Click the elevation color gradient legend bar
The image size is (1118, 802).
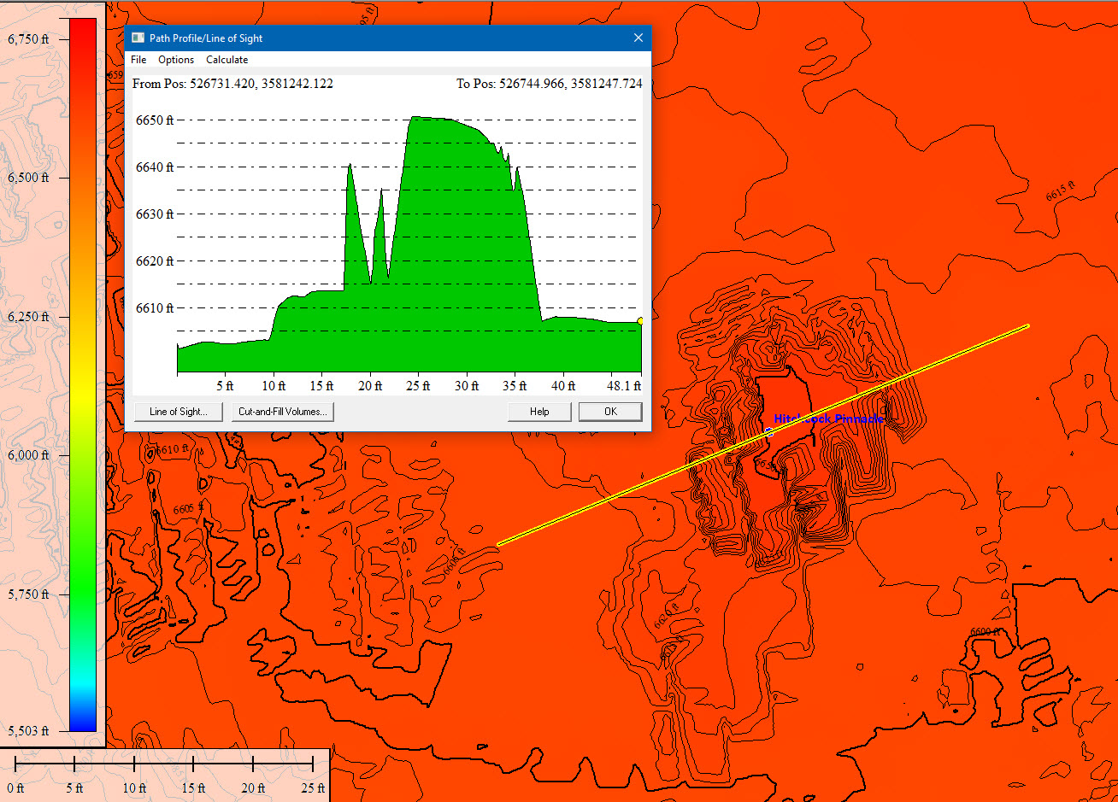point(83,375)
